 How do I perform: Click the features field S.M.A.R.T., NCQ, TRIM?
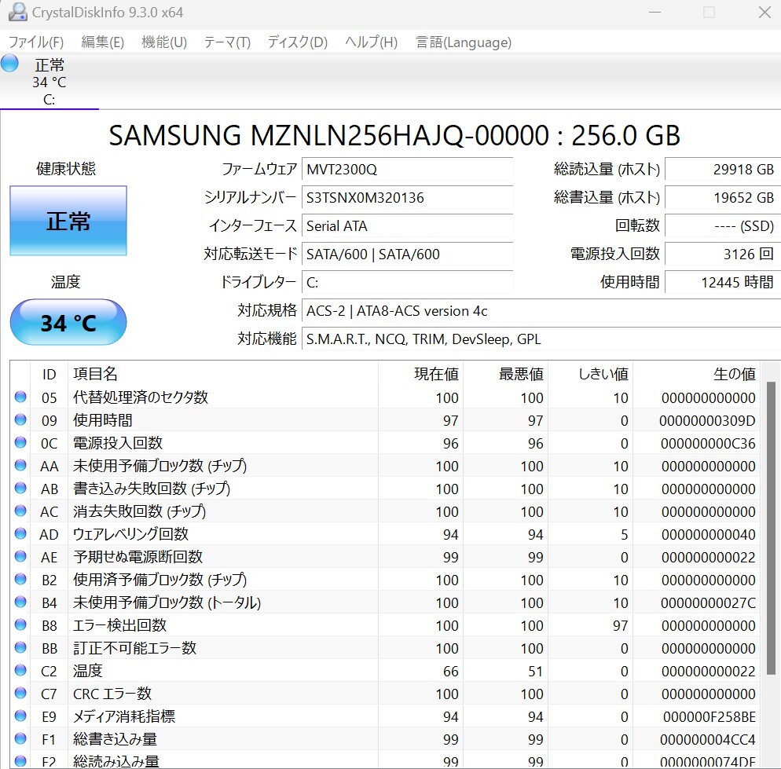point(541,339)
